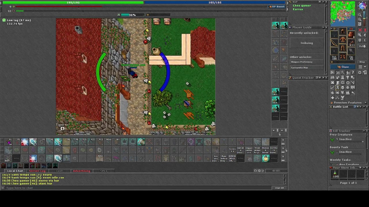Click the green health bar
Viewport: 369px width, 207px height.
point(73,3)
